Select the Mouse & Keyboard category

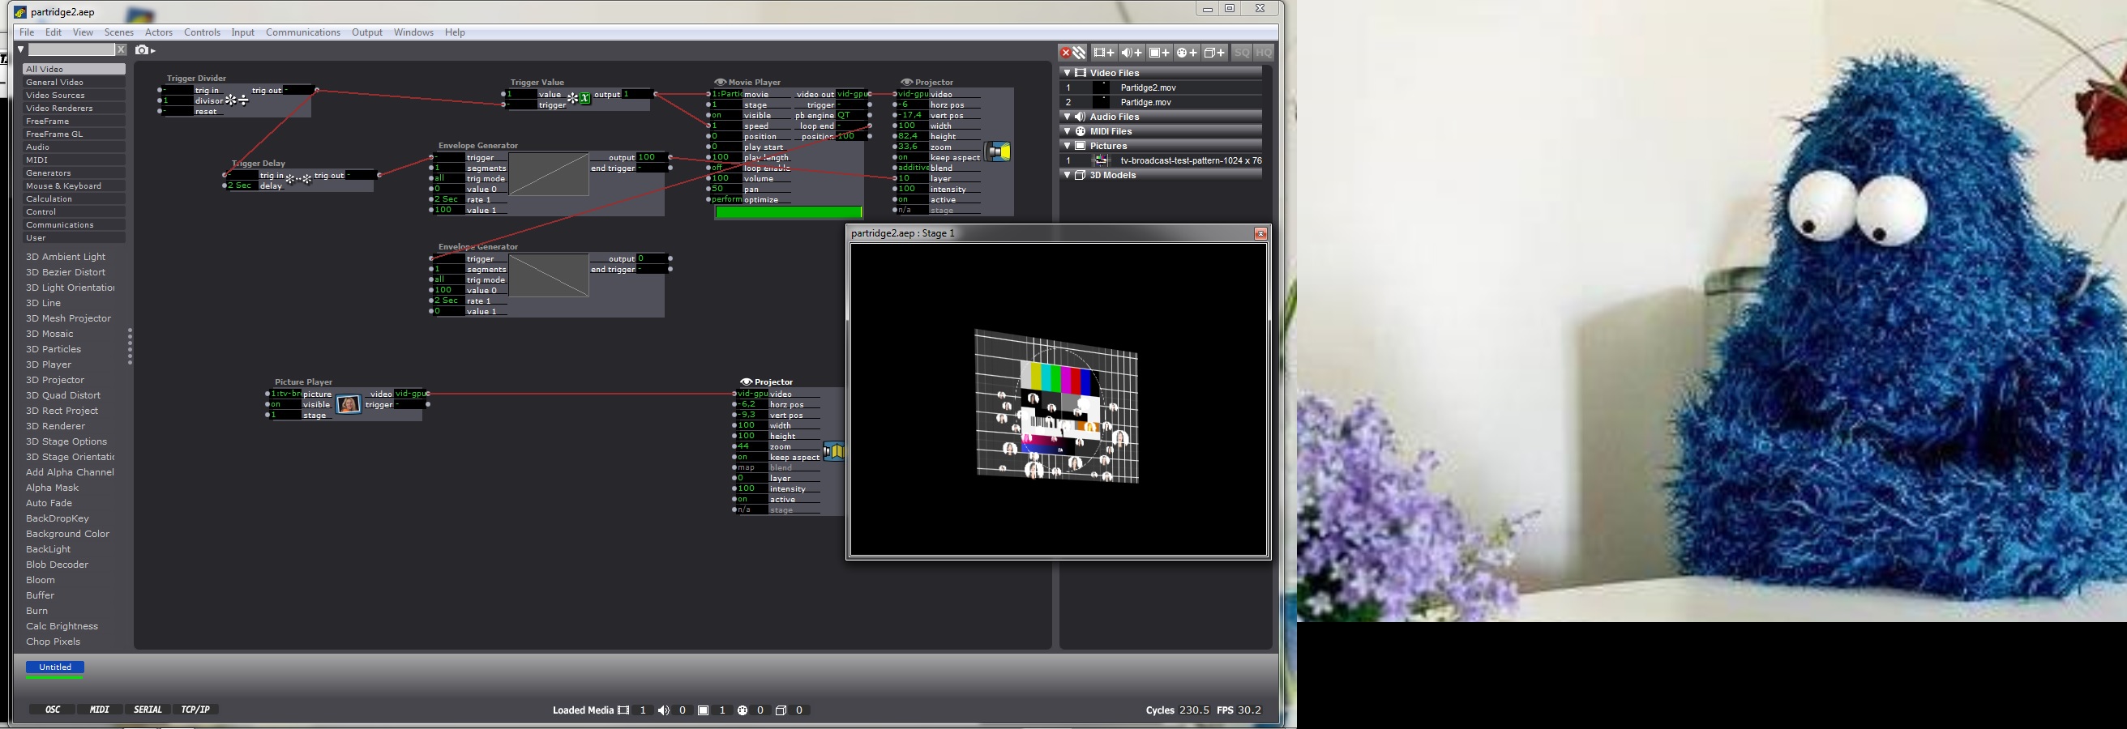pos(75,186)
